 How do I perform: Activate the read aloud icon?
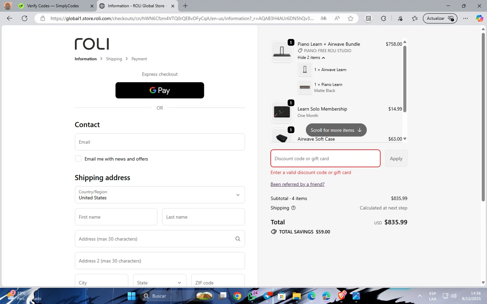pos(337,18)
